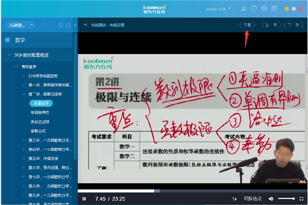This screenshot has height=205, width=308.
Task: Click the 7:45 / 23:25 time display
Action: 110,199
